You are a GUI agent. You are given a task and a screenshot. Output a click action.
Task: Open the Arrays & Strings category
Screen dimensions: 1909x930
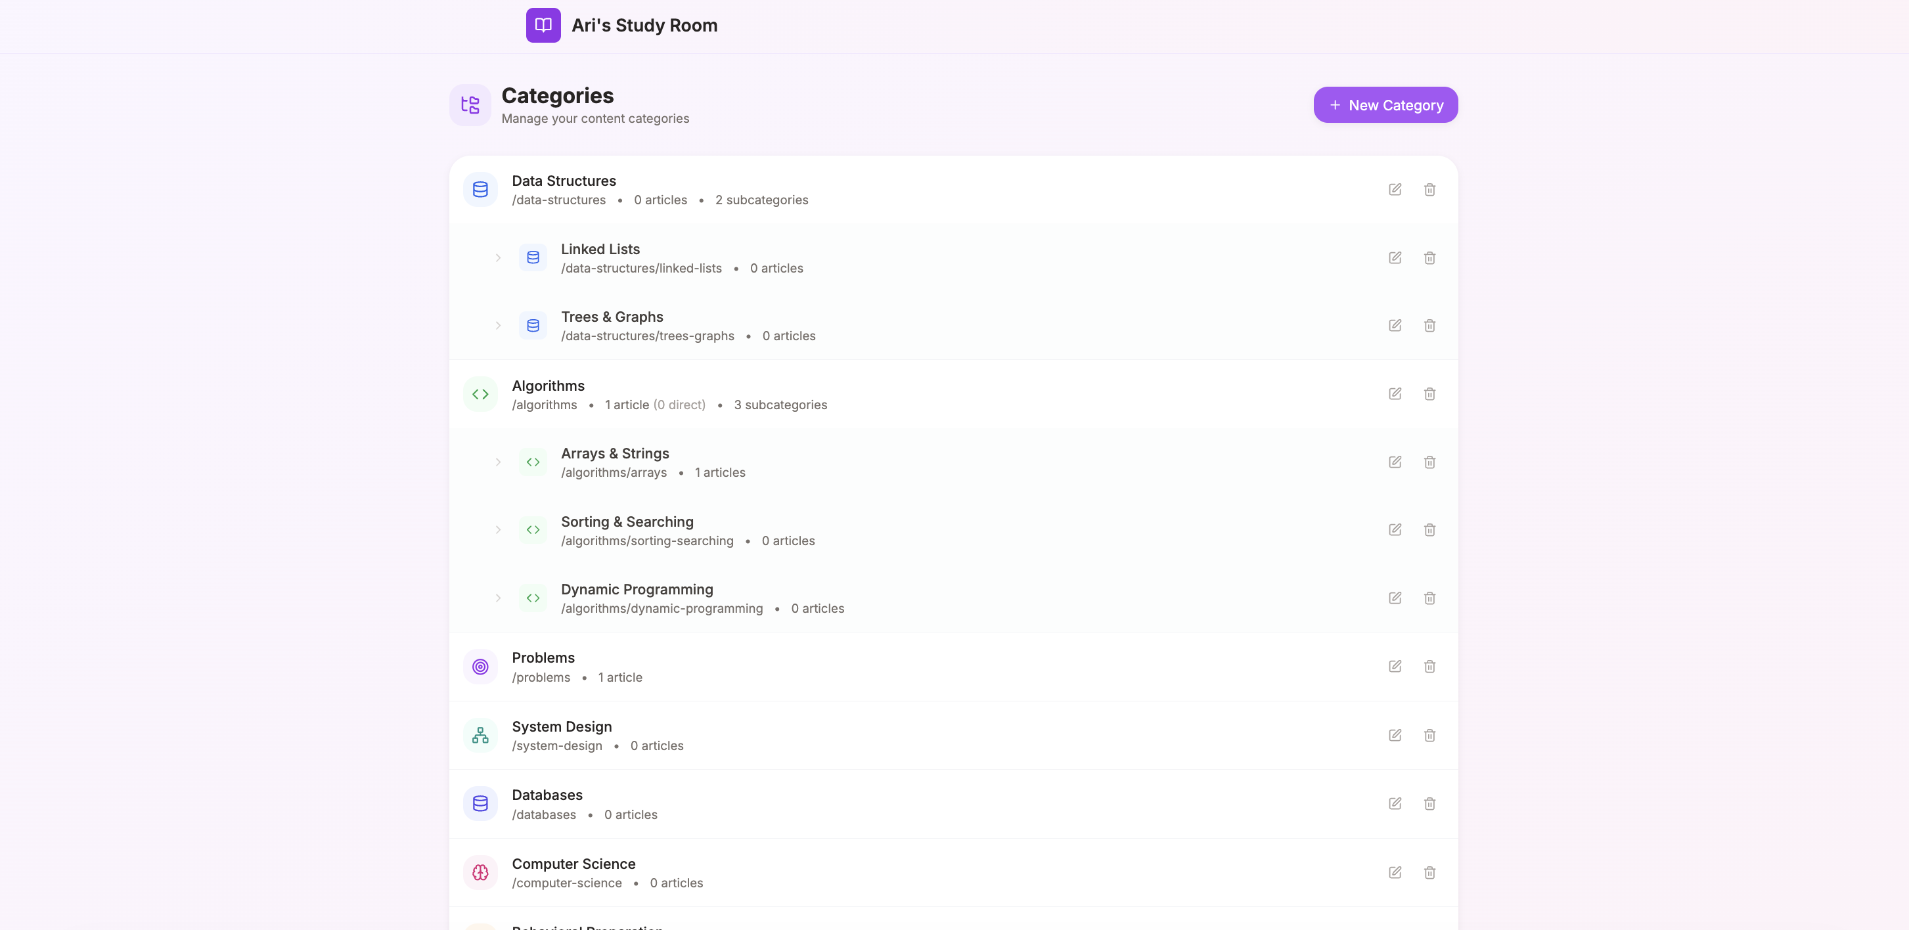coord(614,453)
